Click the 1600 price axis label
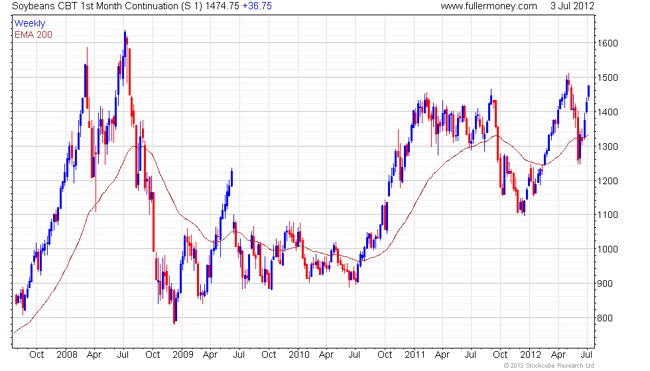Viewport: 650px width, 371px height. [608, 43]
